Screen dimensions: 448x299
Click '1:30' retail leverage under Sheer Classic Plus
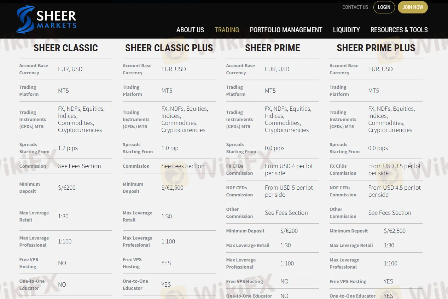tap(167, 216)
